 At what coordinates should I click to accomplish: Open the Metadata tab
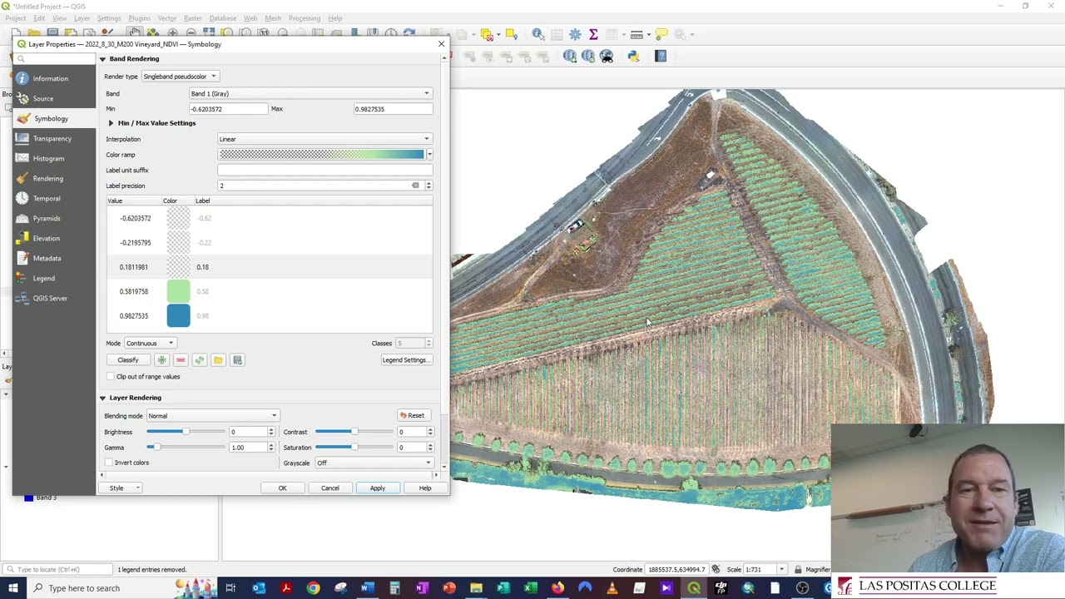pos(47,258)
